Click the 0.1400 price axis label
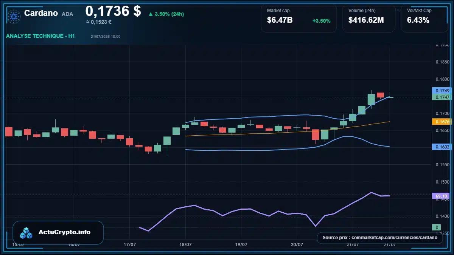 442,216
